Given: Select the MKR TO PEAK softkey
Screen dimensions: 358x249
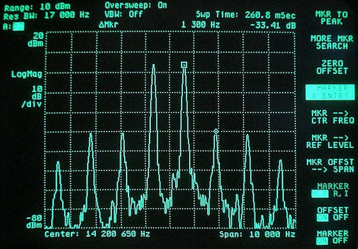Looking at the screenshot, I should pyautogui.click(x=332, y=18).
